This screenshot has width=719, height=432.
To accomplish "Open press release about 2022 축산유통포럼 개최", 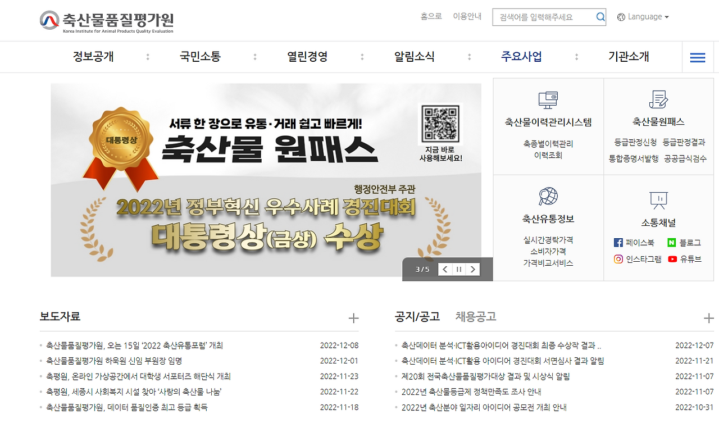I will click(x=134, y=346).
